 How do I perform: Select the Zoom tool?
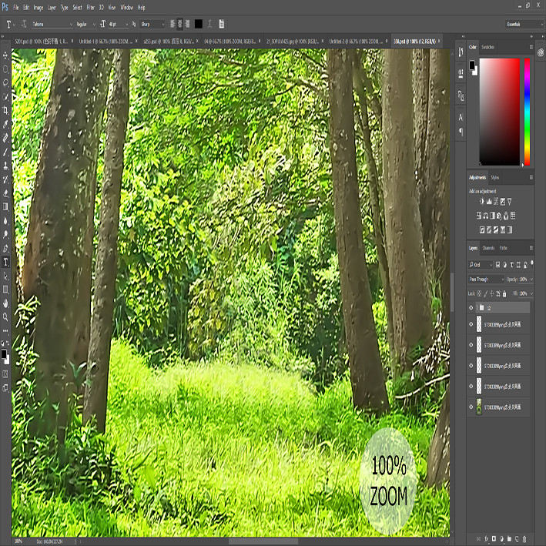pyautogui.click(x=5, y=317)
